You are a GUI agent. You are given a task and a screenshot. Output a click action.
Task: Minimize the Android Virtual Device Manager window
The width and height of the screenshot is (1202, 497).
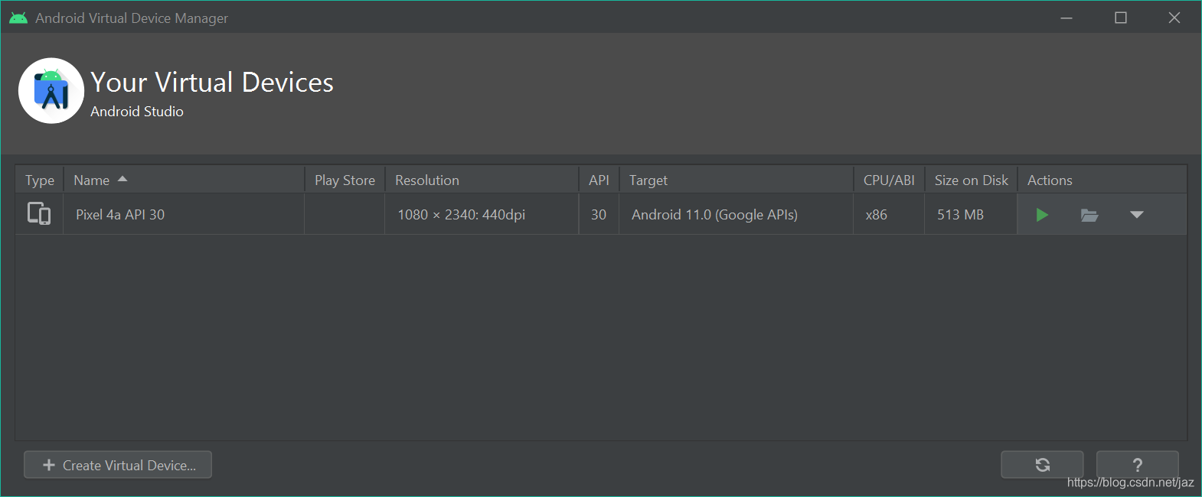[1066, 18]
